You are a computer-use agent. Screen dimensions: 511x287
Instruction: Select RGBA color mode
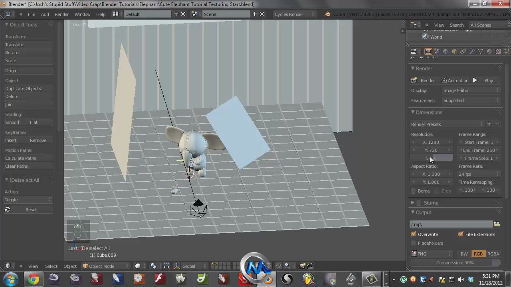click(493, 254)
